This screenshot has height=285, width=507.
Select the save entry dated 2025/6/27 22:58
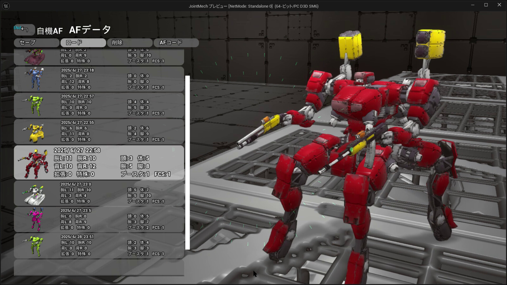[106, 162]
